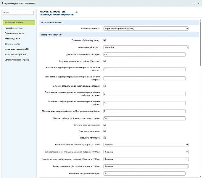
Task: Close the component parameters dialog
Action: pyautogui.click(x=199, y=4)
